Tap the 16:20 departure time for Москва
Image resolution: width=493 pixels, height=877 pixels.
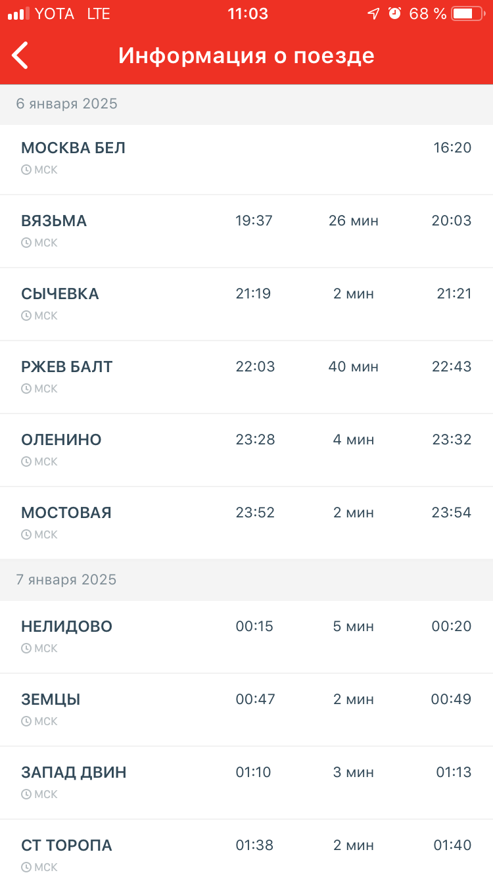pyautogui.click(x=452, y=148)
